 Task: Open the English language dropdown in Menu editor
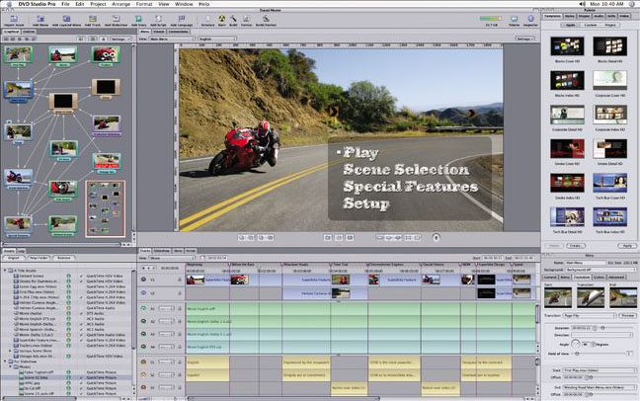216,39
